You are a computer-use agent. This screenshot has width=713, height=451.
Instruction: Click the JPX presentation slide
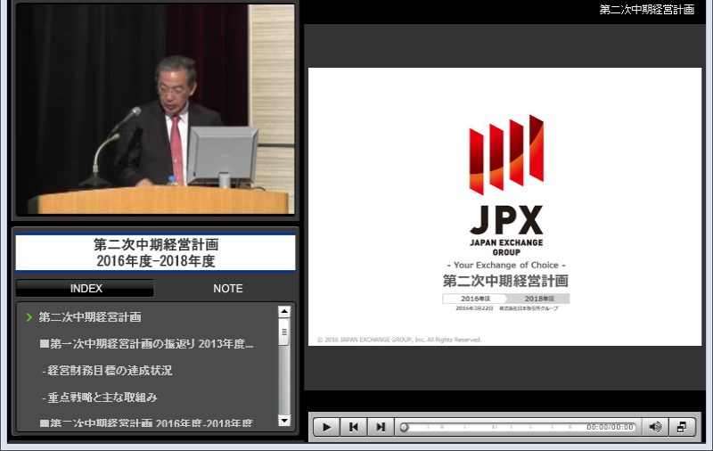504,207
